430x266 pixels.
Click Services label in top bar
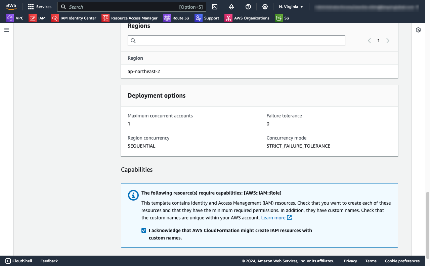tap(44, 7)
